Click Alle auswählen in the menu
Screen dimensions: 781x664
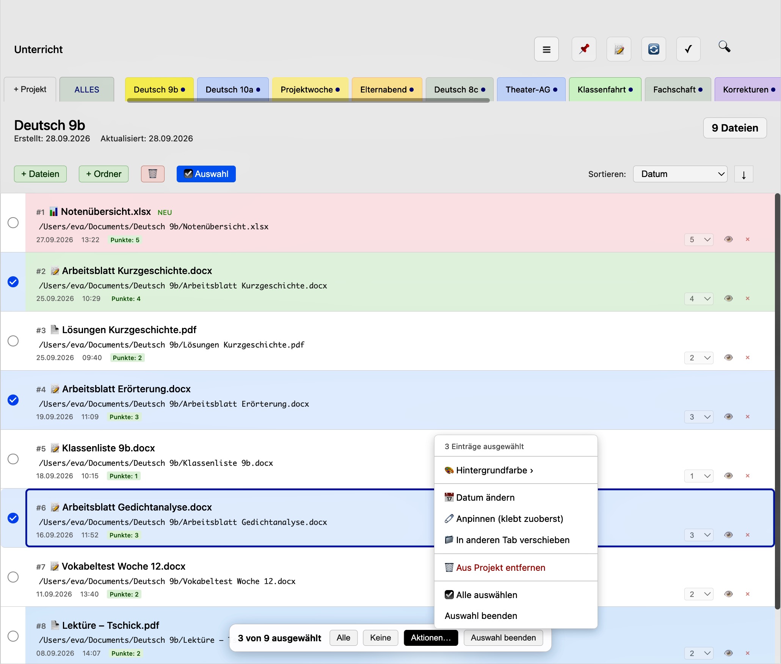tap(516, 595)
